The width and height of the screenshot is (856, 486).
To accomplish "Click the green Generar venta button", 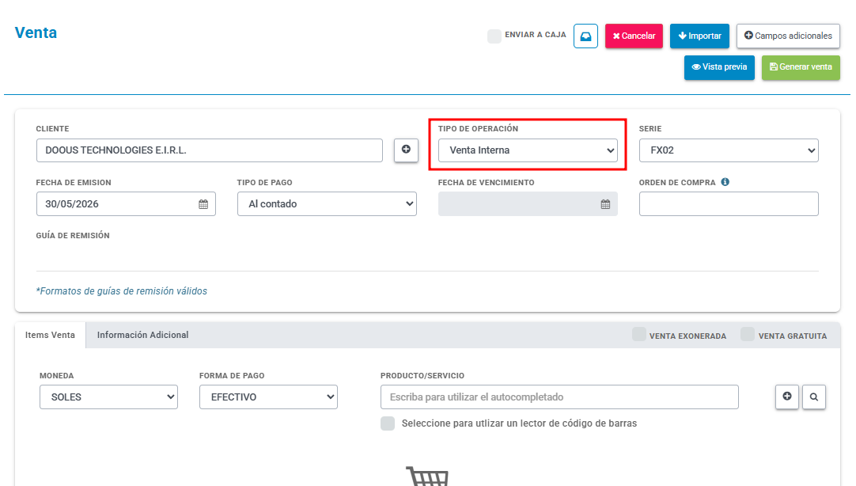I will [x=801, y=67].
